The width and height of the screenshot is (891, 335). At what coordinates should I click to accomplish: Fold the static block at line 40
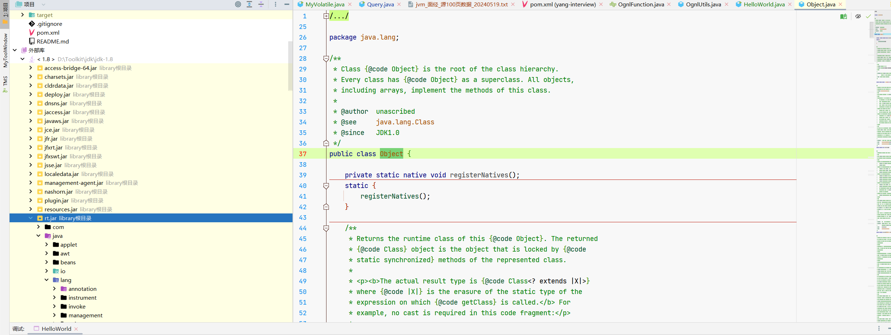click(x=326, y=186)
